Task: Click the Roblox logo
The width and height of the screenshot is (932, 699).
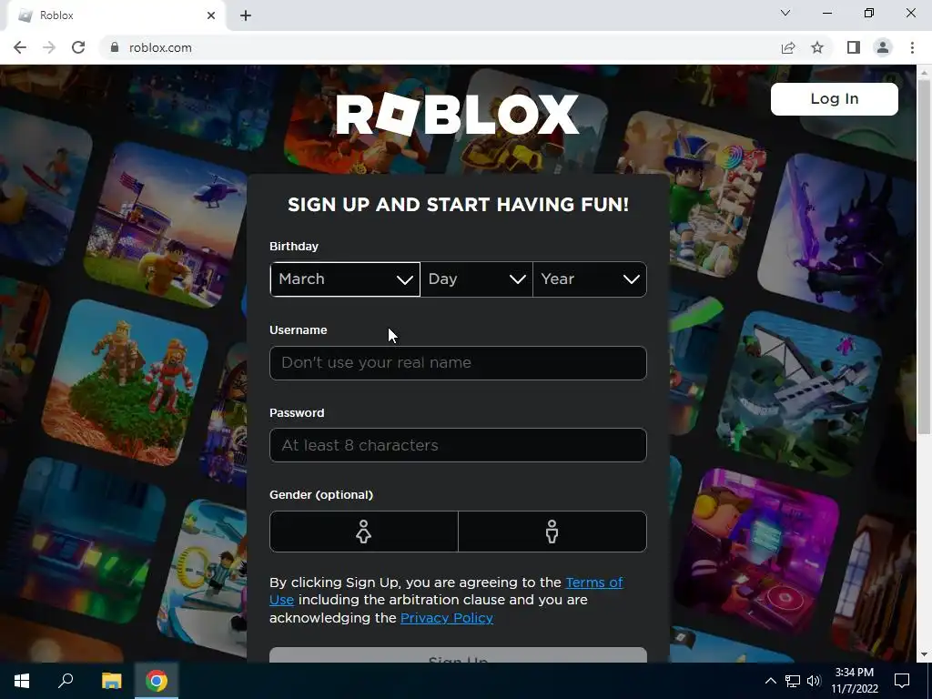Action: 457,114
